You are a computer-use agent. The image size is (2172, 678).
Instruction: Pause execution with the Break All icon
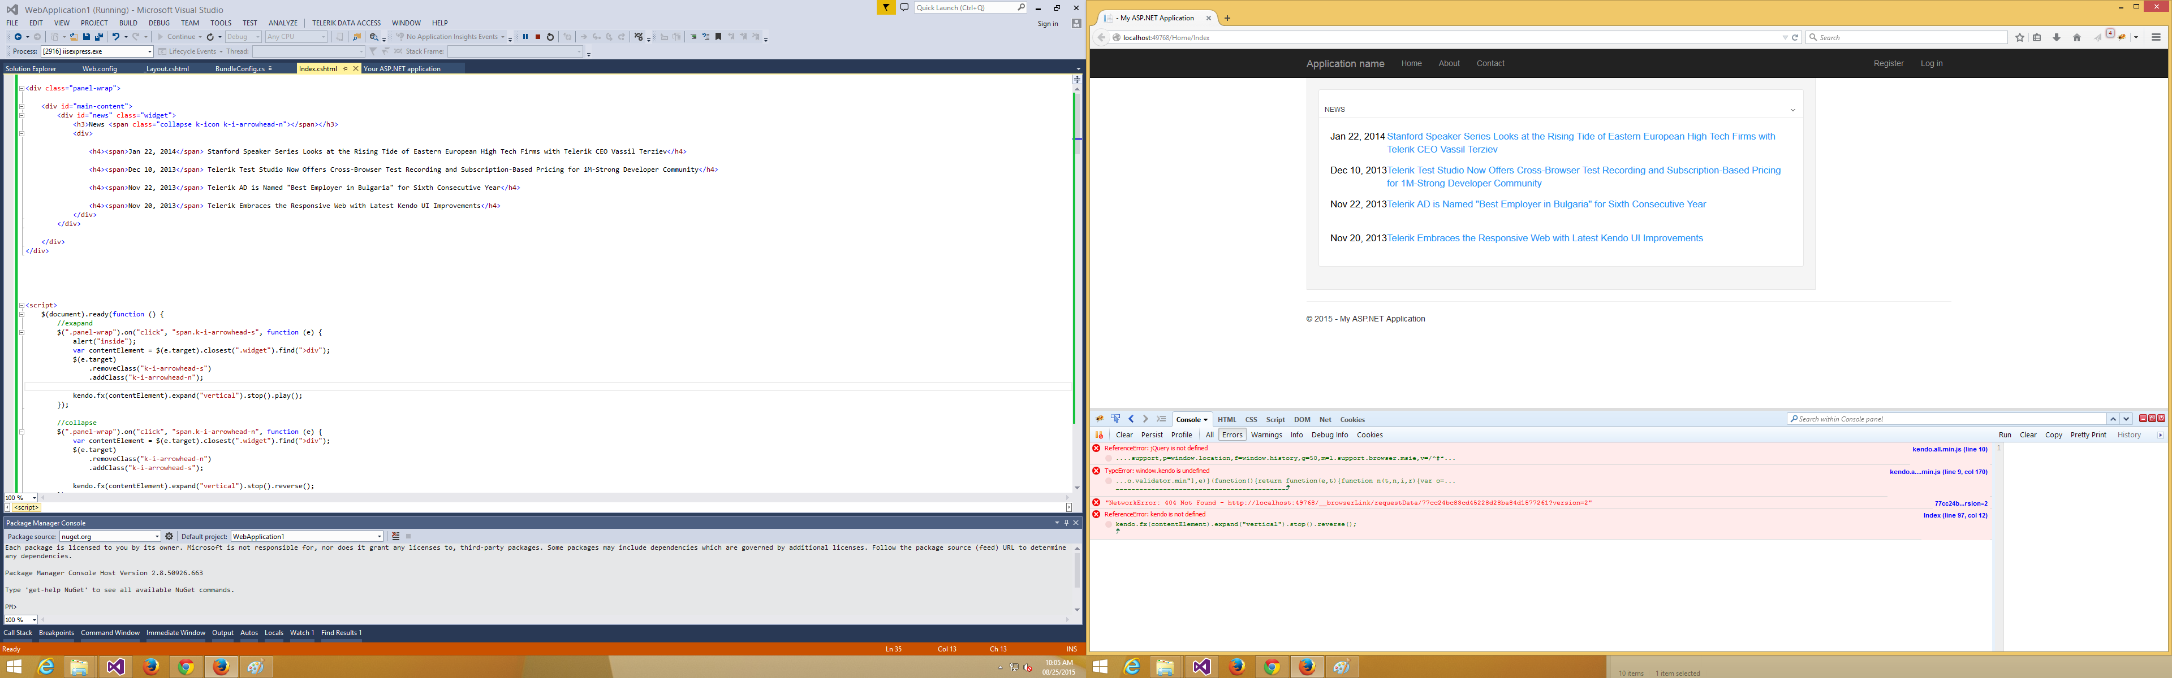(525, 37)
